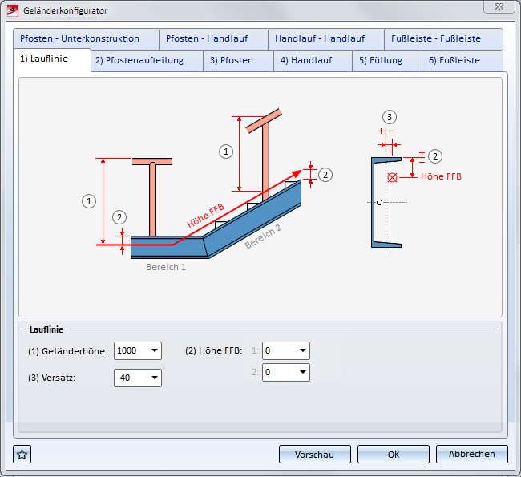The width and height of the screenshot is (521, 477).
Task: Go to 2) Pfostenaufteilung tab
Action: point(147,60)
